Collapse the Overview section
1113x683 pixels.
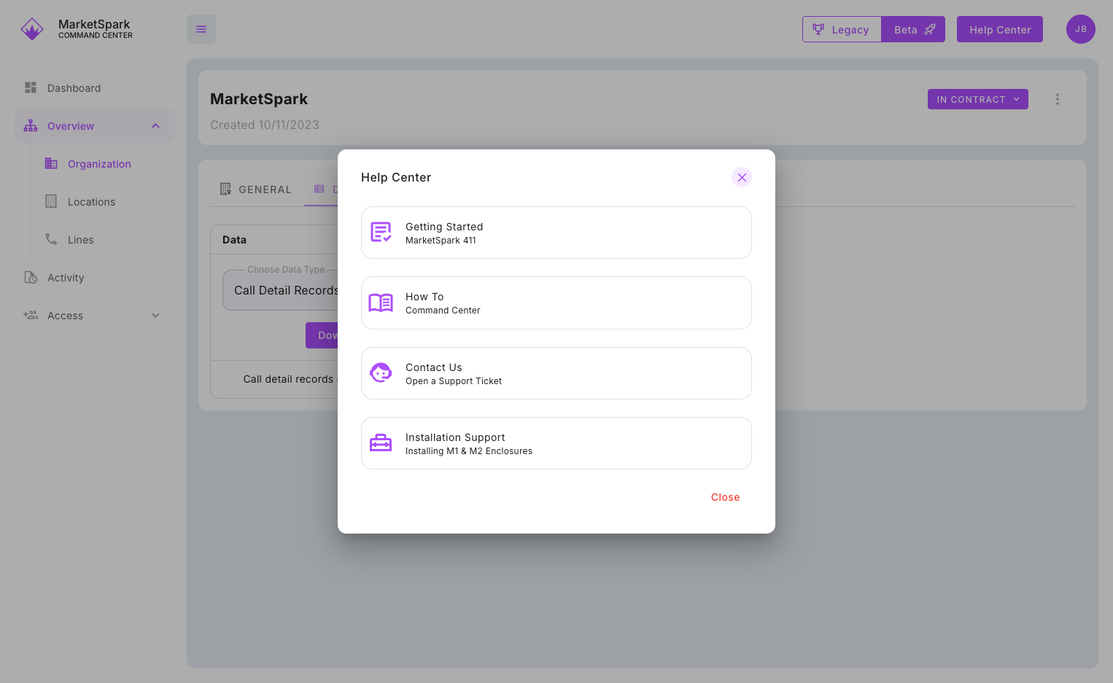(x=155, y=125)
